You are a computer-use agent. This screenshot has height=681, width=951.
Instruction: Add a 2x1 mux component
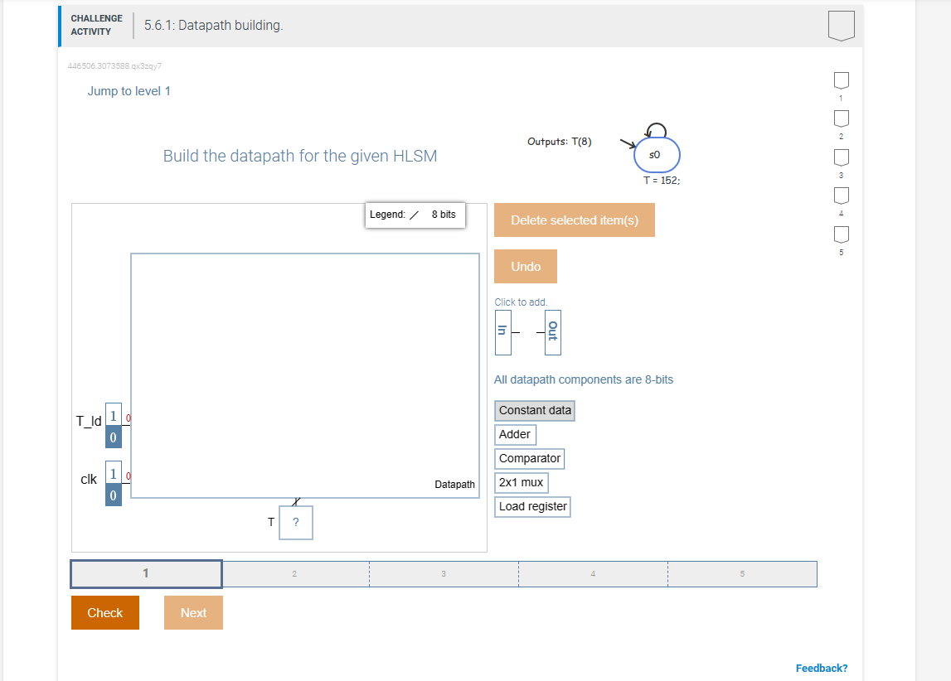click(521, 482)
